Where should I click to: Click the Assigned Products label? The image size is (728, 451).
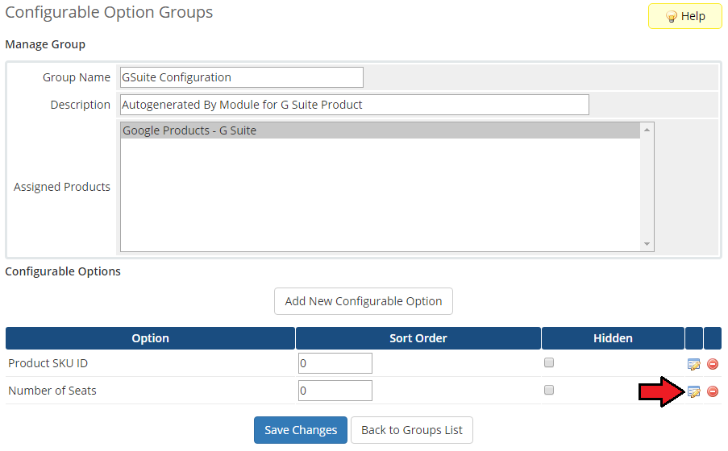point(62,187)
